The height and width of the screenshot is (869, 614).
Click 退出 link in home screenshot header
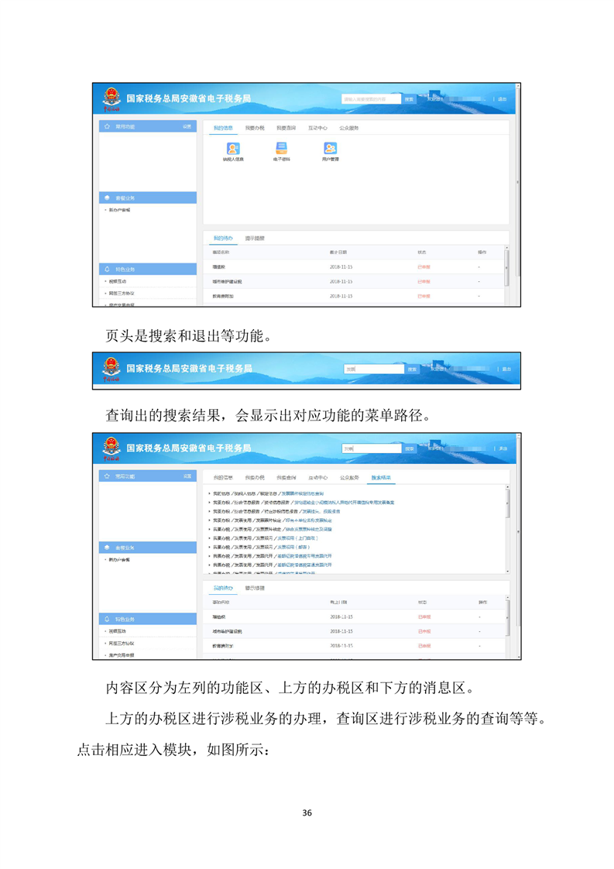(502, 99)
